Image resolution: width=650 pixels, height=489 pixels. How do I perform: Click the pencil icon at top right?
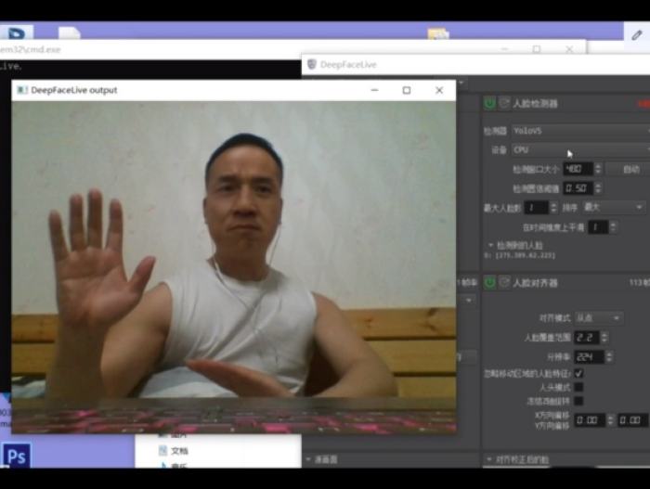click(x=636, y=35)
